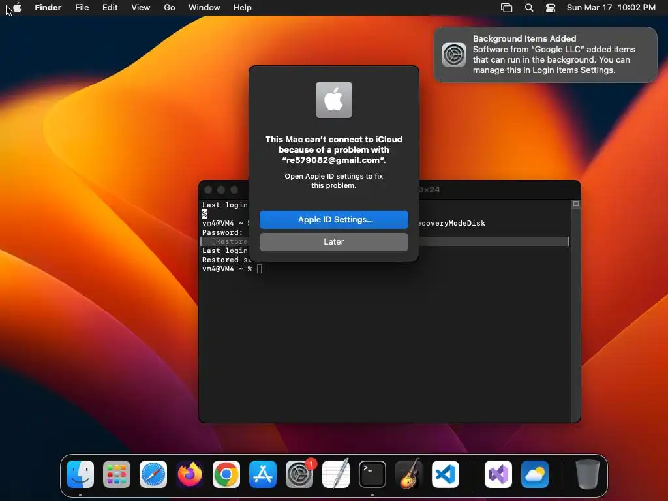Screen dimensions: 668x501
Task: Zoom the Terminal window
Action: point(234,190)
